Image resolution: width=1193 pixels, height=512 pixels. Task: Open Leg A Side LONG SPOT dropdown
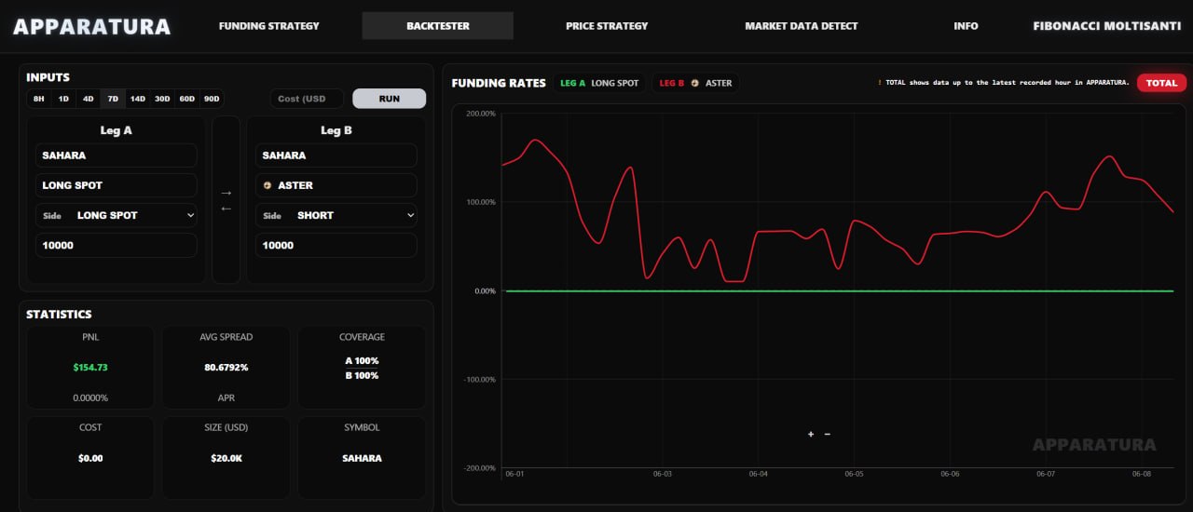[117, 215]
